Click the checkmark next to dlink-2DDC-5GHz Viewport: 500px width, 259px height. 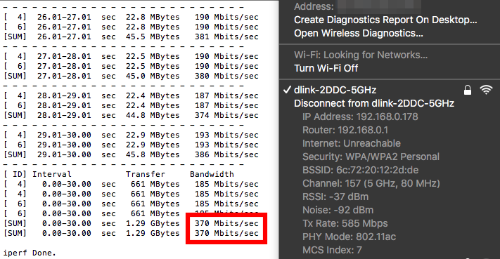tap(287, 90)
